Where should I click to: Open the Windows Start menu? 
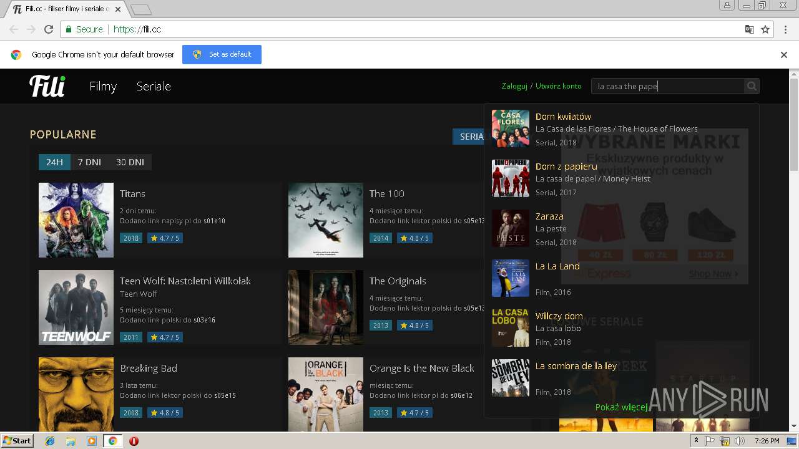click(x=17, y=441)
